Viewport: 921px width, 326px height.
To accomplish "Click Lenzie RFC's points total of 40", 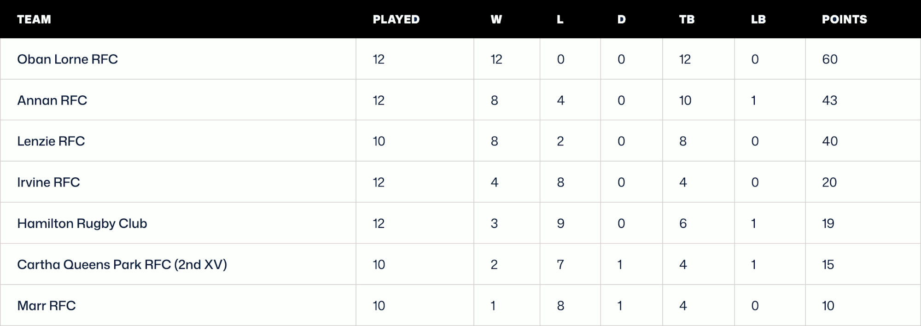I will pyautogui.click(x=830, y=141).
